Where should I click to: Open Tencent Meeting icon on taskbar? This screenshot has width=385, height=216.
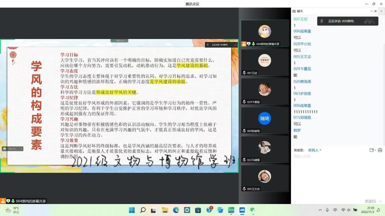point(242,210)
